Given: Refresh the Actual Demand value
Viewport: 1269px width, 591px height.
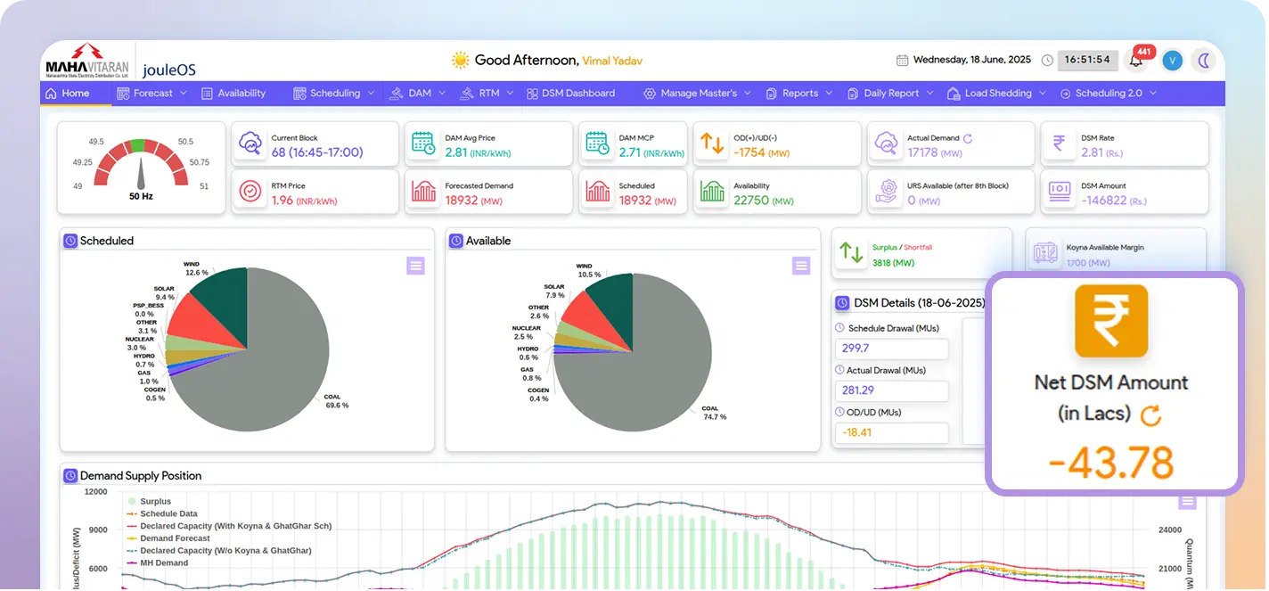Looking at the screenshot, I should pos(968,138).
